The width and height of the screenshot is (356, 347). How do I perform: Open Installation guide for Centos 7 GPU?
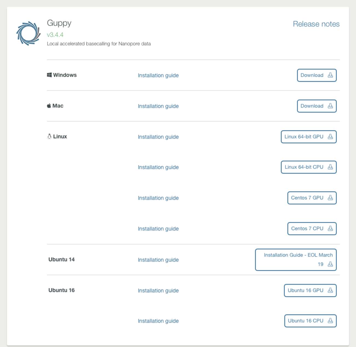[158, 198]
